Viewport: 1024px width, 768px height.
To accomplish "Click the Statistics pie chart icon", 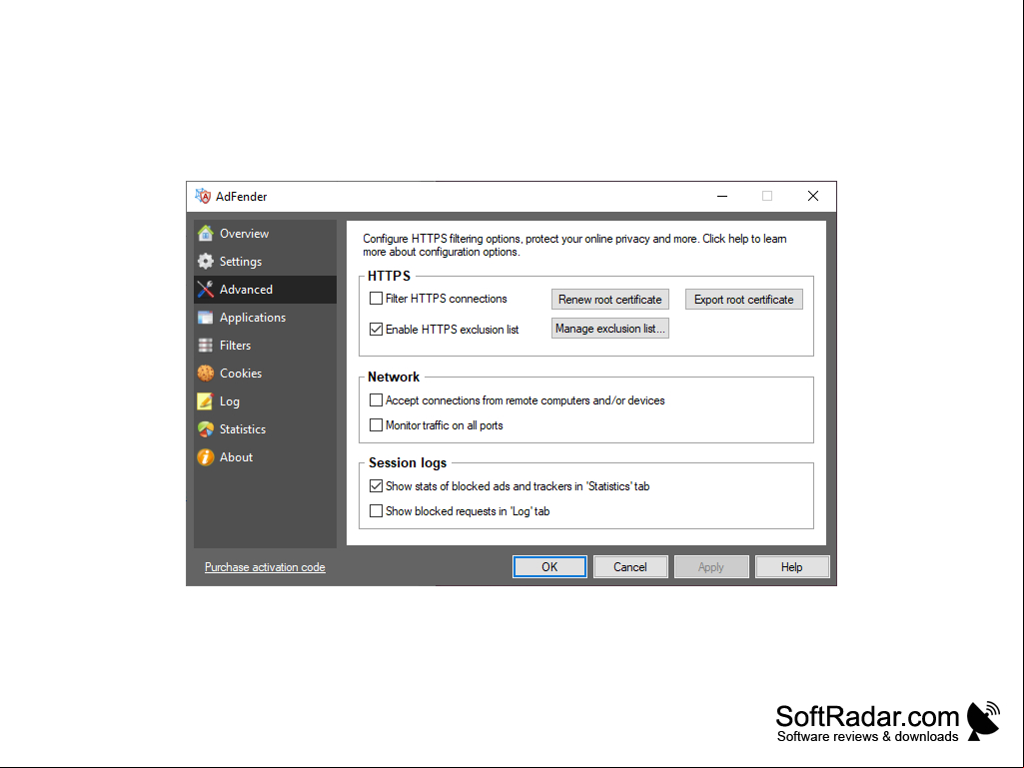I will (206, 429).
